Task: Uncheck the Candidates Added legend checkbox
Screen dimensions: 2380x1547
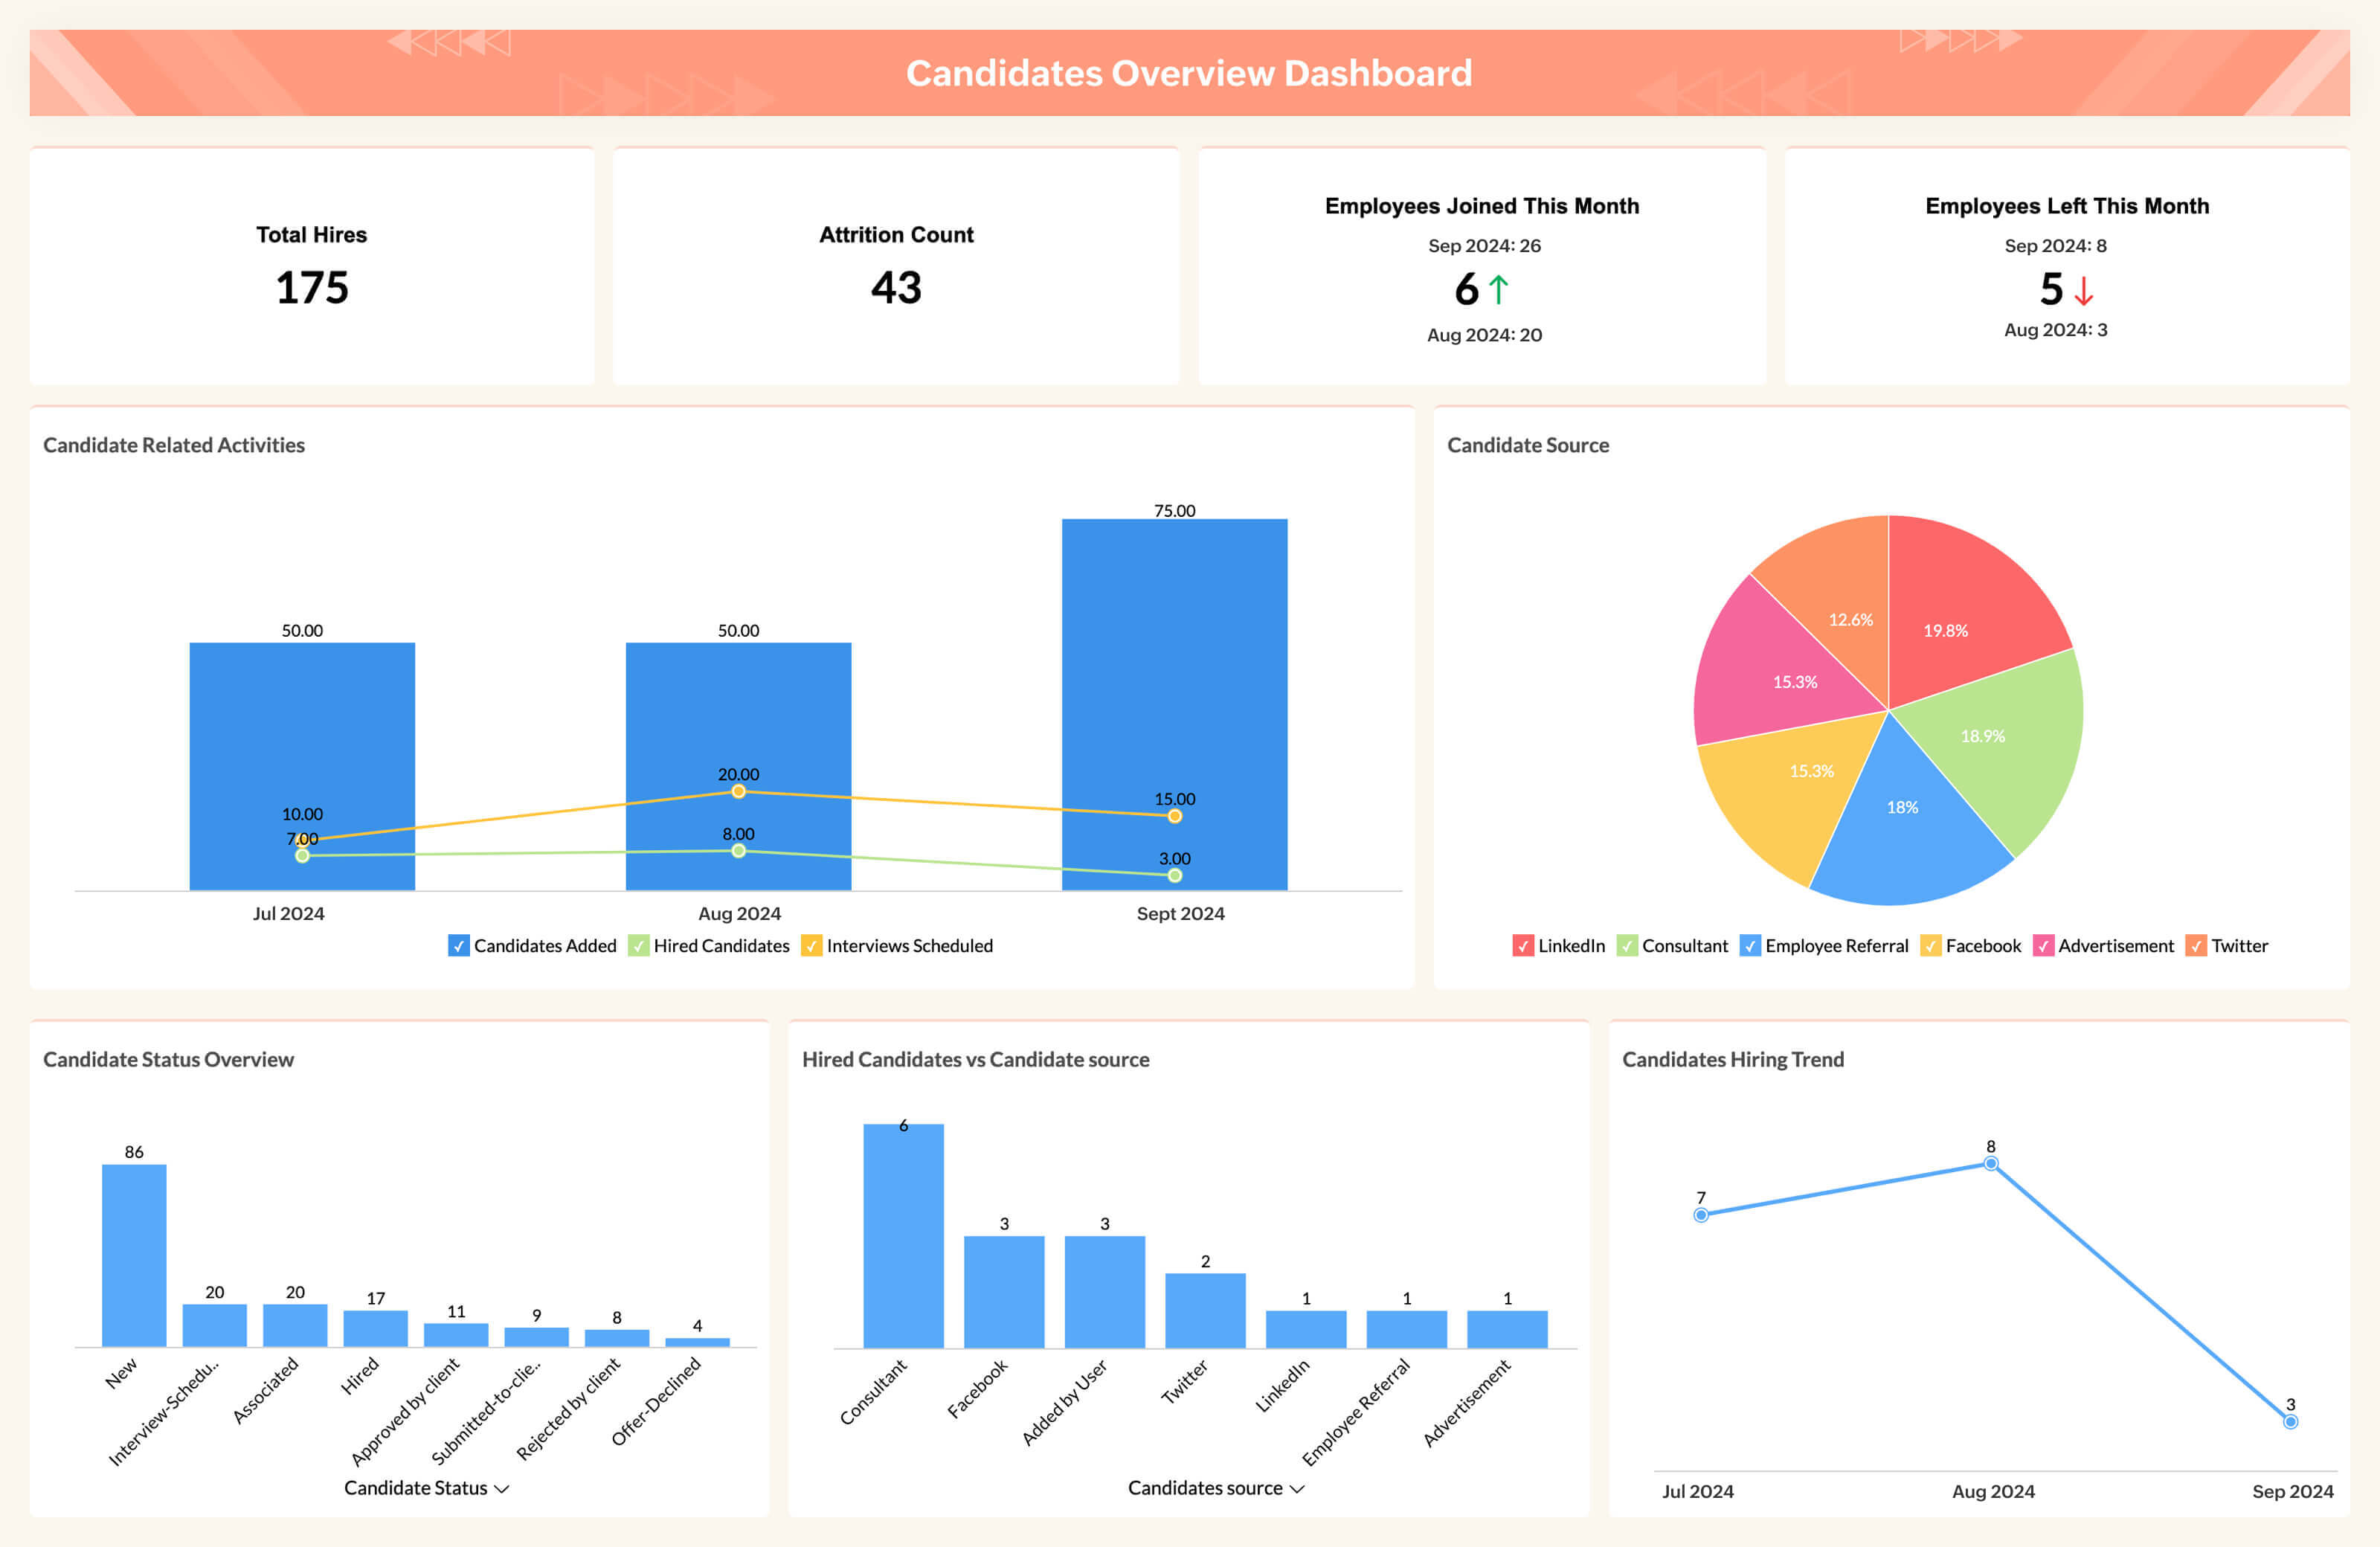Action: 458,946
